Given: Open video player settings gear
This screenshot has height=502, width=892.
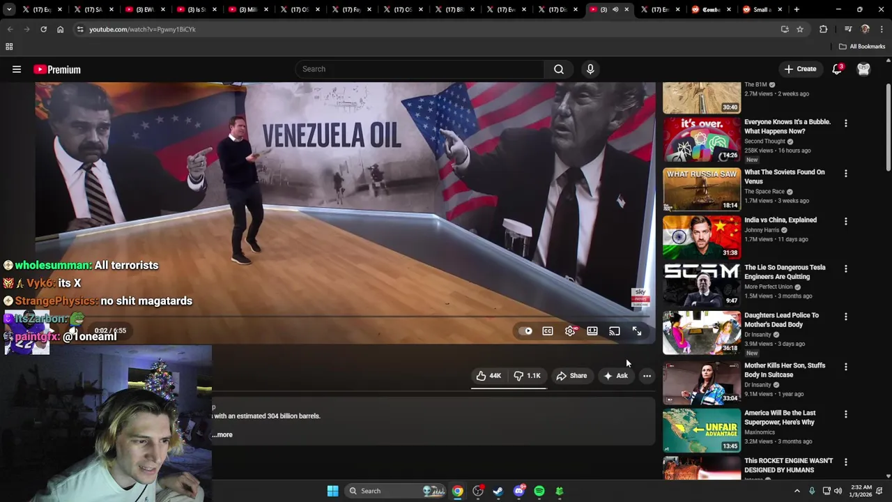Looking at the screenshot, I should [570, 331].
